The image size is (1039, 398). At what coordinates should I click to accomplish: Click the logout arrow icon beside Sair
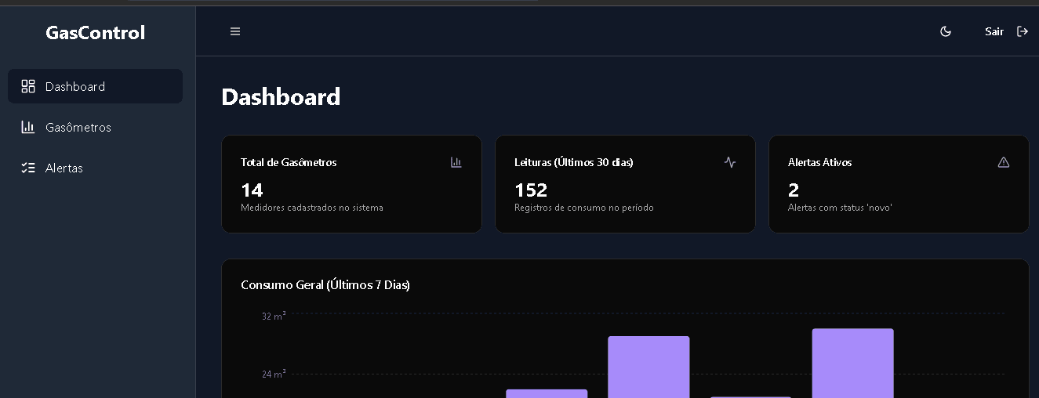click(1023, 31)
